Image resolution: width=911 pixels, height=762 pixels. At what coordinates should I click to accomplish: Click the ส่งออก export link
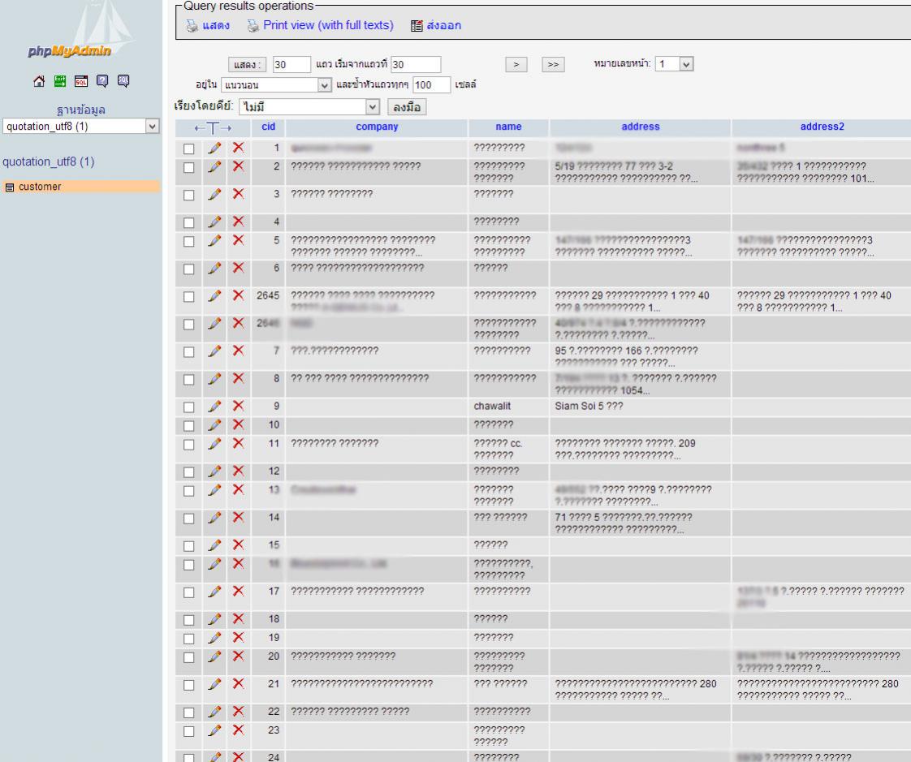pos(444,25)
